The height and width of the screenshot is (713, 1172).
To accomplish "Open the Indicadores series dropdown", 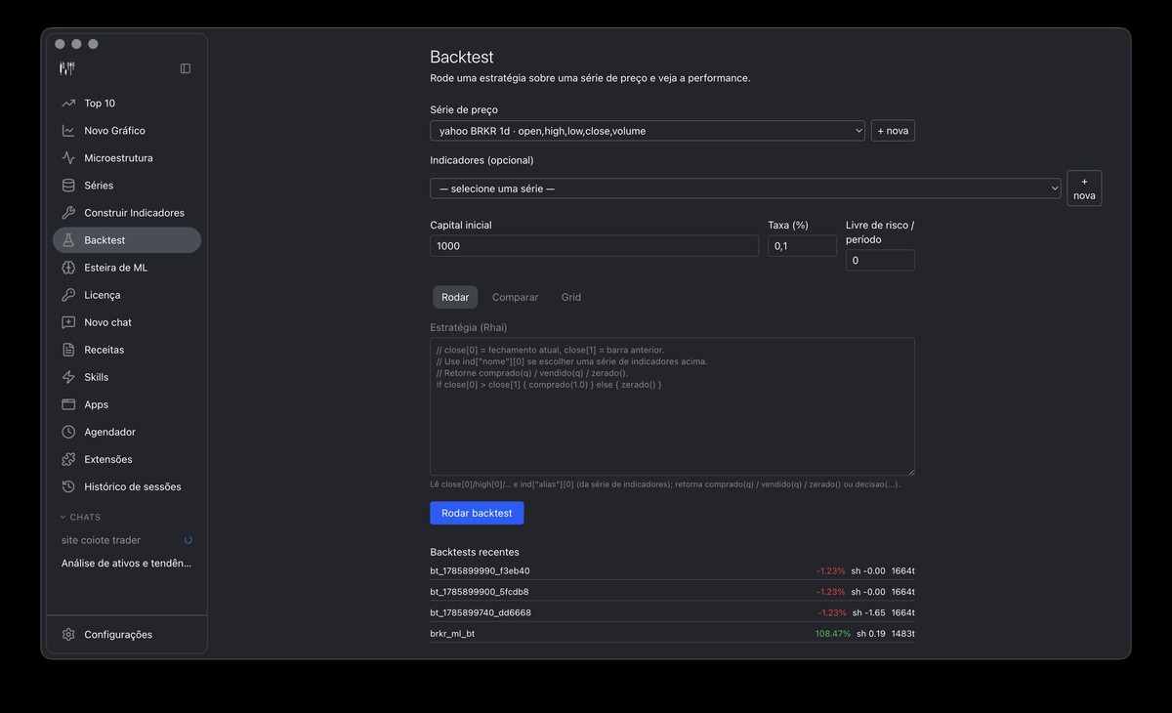I will click(745, 189).
